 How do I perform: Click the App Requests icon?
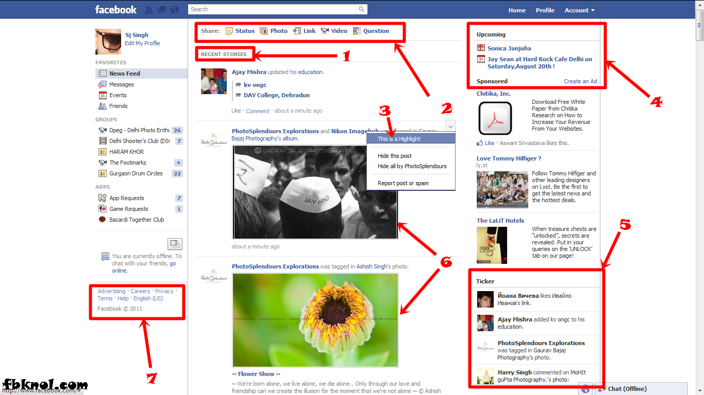click(103, 198)
